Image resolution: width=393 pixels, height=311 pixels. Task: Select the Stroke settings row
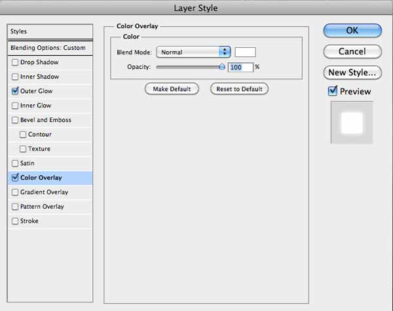50,221
